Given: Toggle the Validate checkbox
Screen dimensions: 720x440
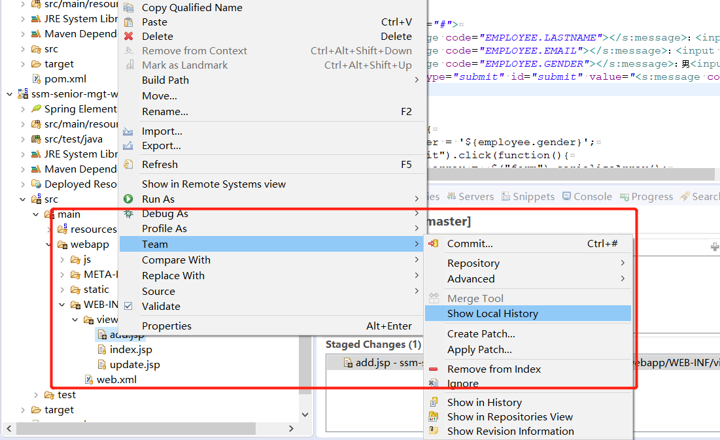Looking at the screenshot, I should pyautogui.click(x=129, y=306).
